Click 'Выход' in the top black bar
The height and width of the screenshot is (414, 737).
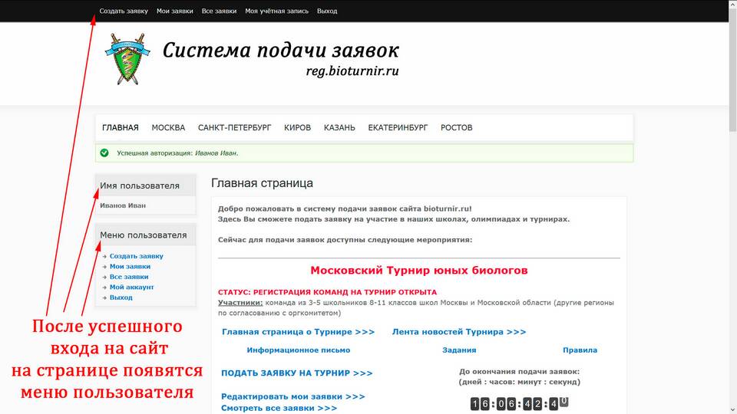(x=327, y=11)
